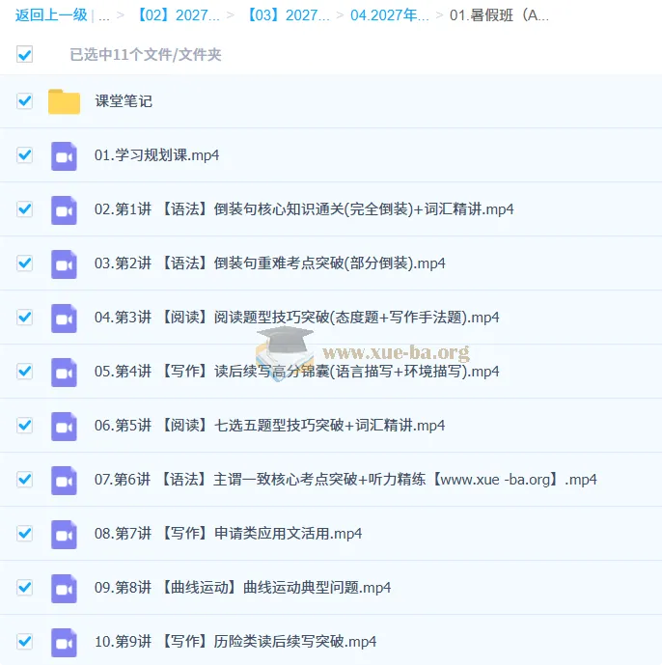Open breadcrumb 【02】2027...
The image size is (662, 665).
tap(178, 15)
